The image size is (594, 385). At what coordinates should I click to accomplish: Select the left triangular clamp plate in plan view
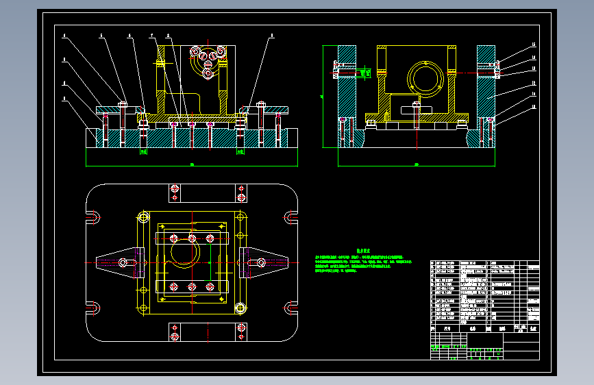[x=120, y=262]
